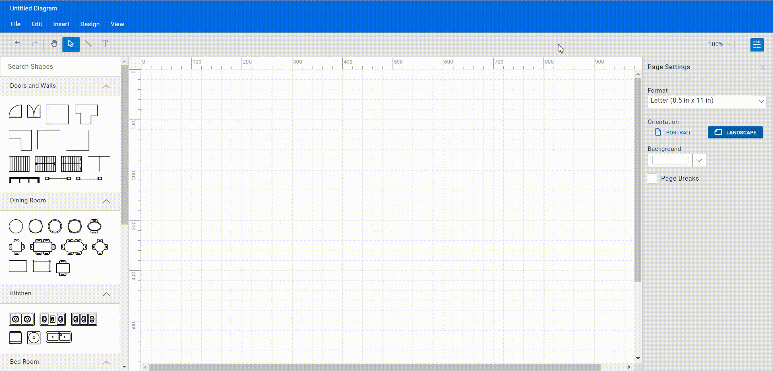Pick the oblong oval table with chairs
773x371 pixels.
[74, 247]
